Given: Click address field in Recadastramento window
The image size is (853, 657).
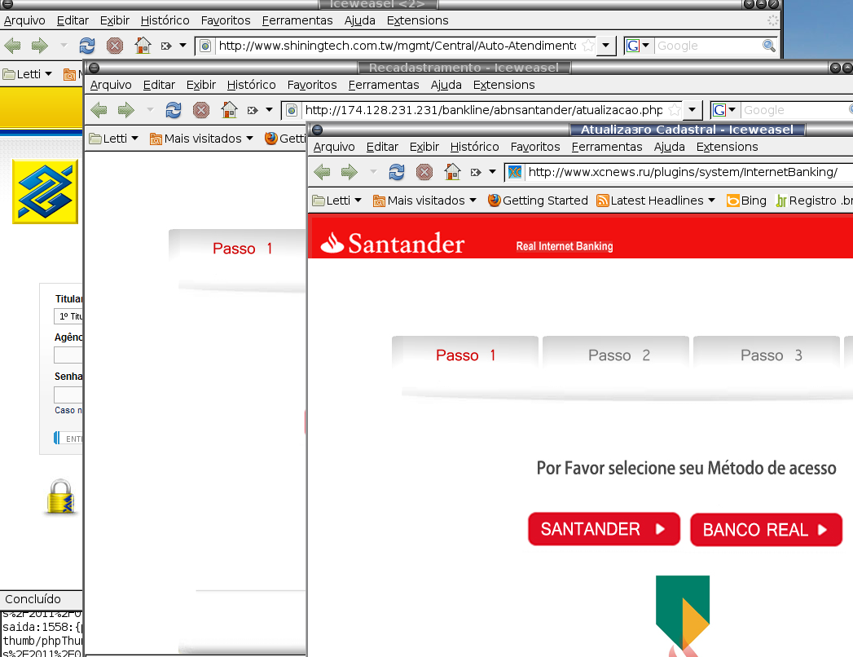Looking at the screenshot, I should (x=483, y=110).
